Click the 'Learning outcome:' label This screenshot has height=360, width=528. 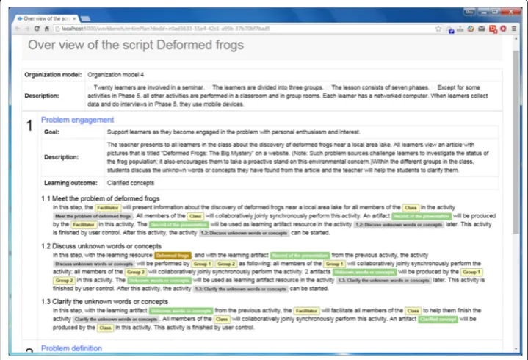[70, 183]
